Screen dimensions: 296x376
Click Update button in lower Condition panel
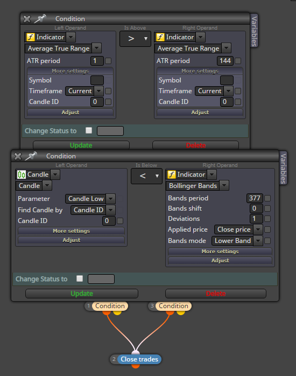(82, 294)
